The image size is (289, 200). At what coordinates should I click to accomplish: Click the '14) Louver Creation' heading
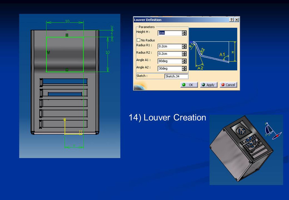click(x=167, y=117)
